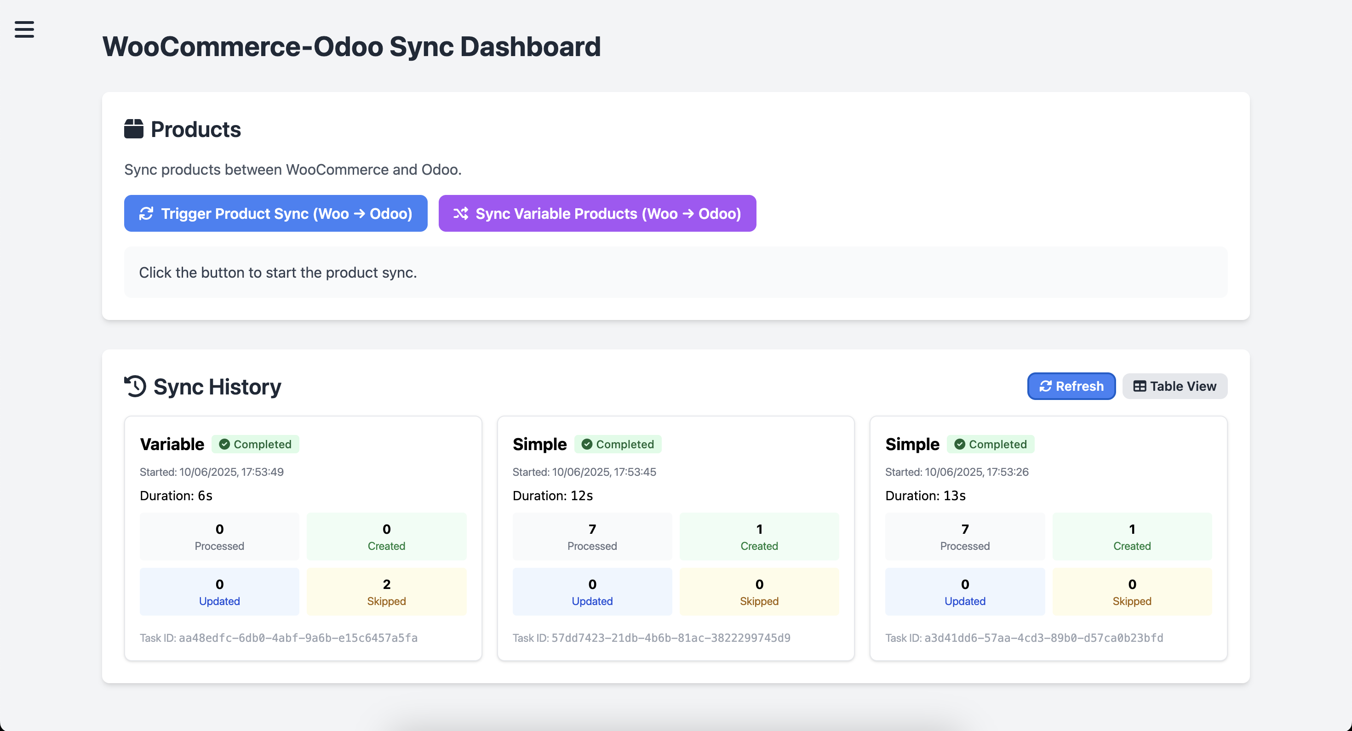Click the Skipped tile in the 12s card

click(x=759, y=591)
